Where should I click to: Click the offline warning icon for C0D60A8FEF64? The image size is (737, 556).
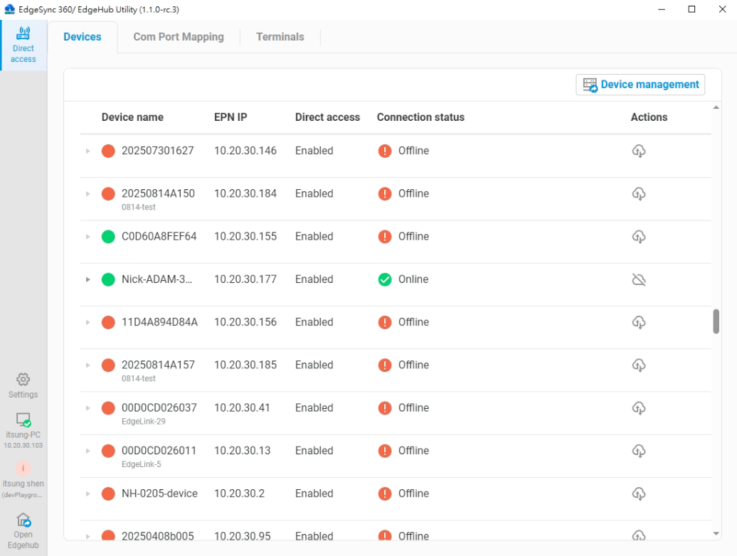point(385,236)
